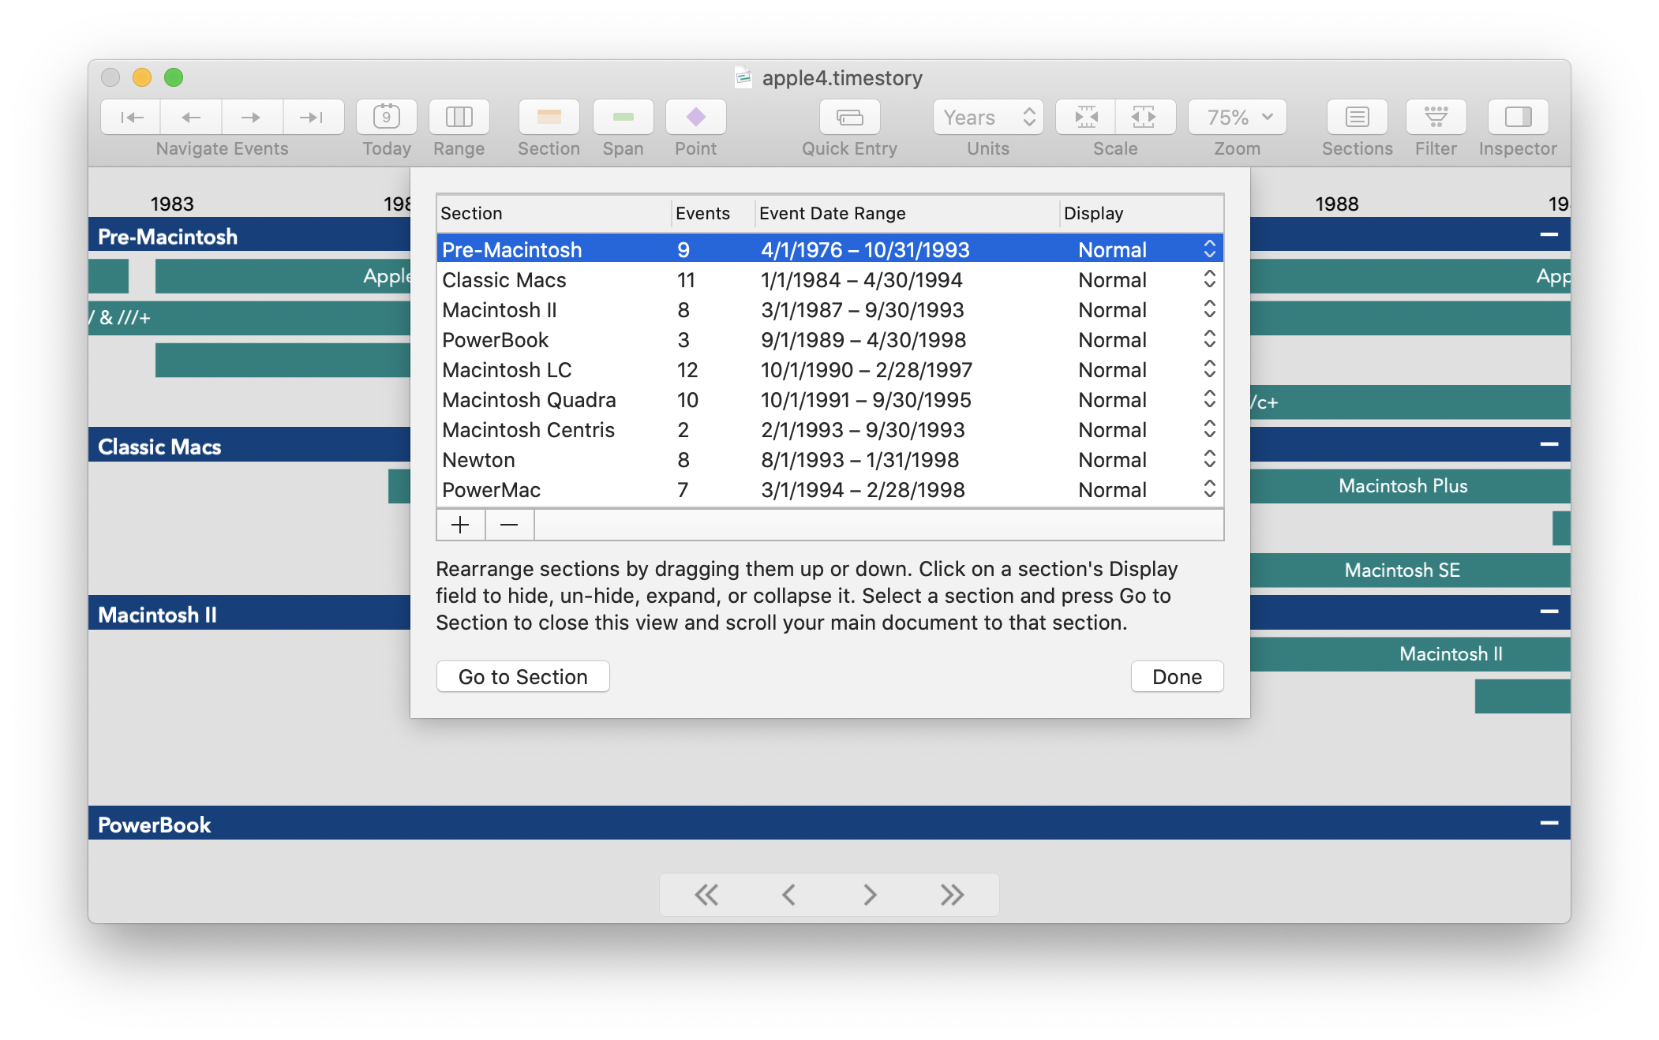Select the Span creation tool
Viewport: 1659px width, 1040px height.
(623, 117)
